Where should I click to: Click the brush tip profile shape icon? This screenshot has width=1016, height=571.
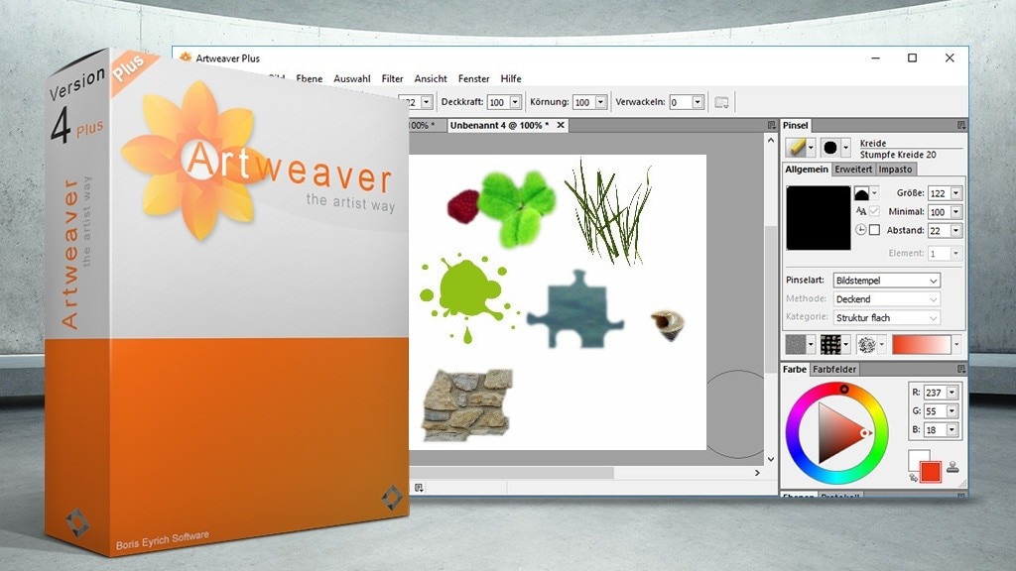tap(861, 193)
